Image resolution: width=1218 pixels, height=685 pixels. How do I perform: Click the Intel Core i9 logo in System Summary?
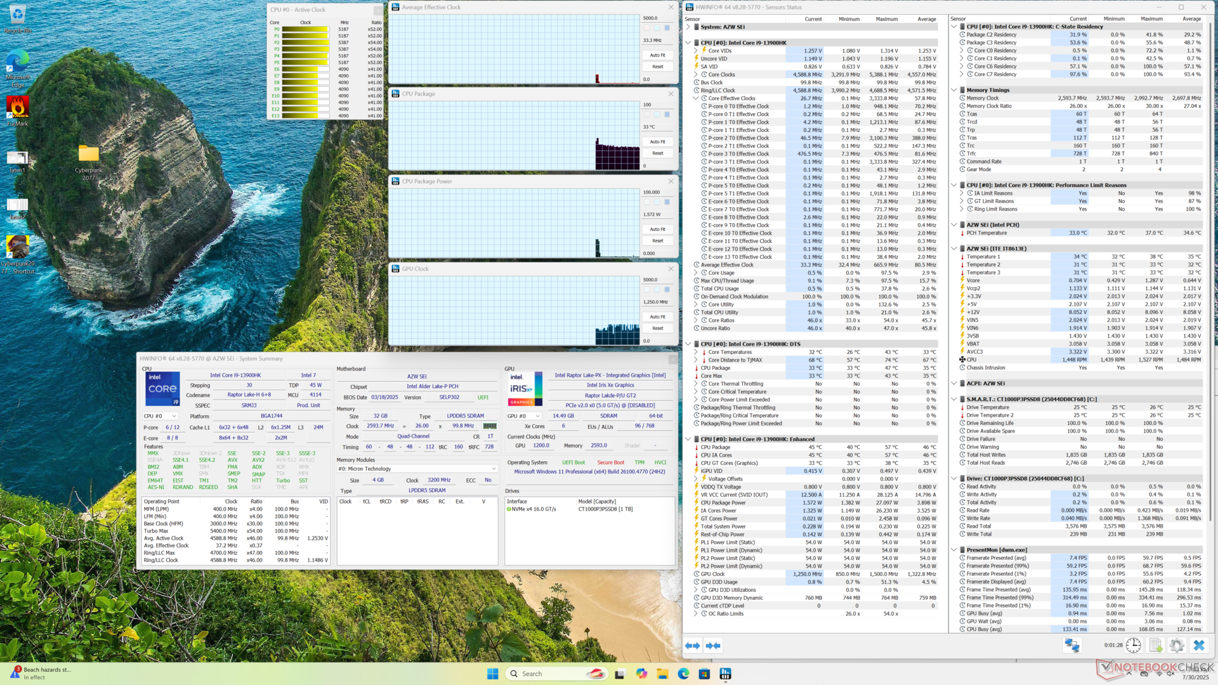[x=162, y=389]
